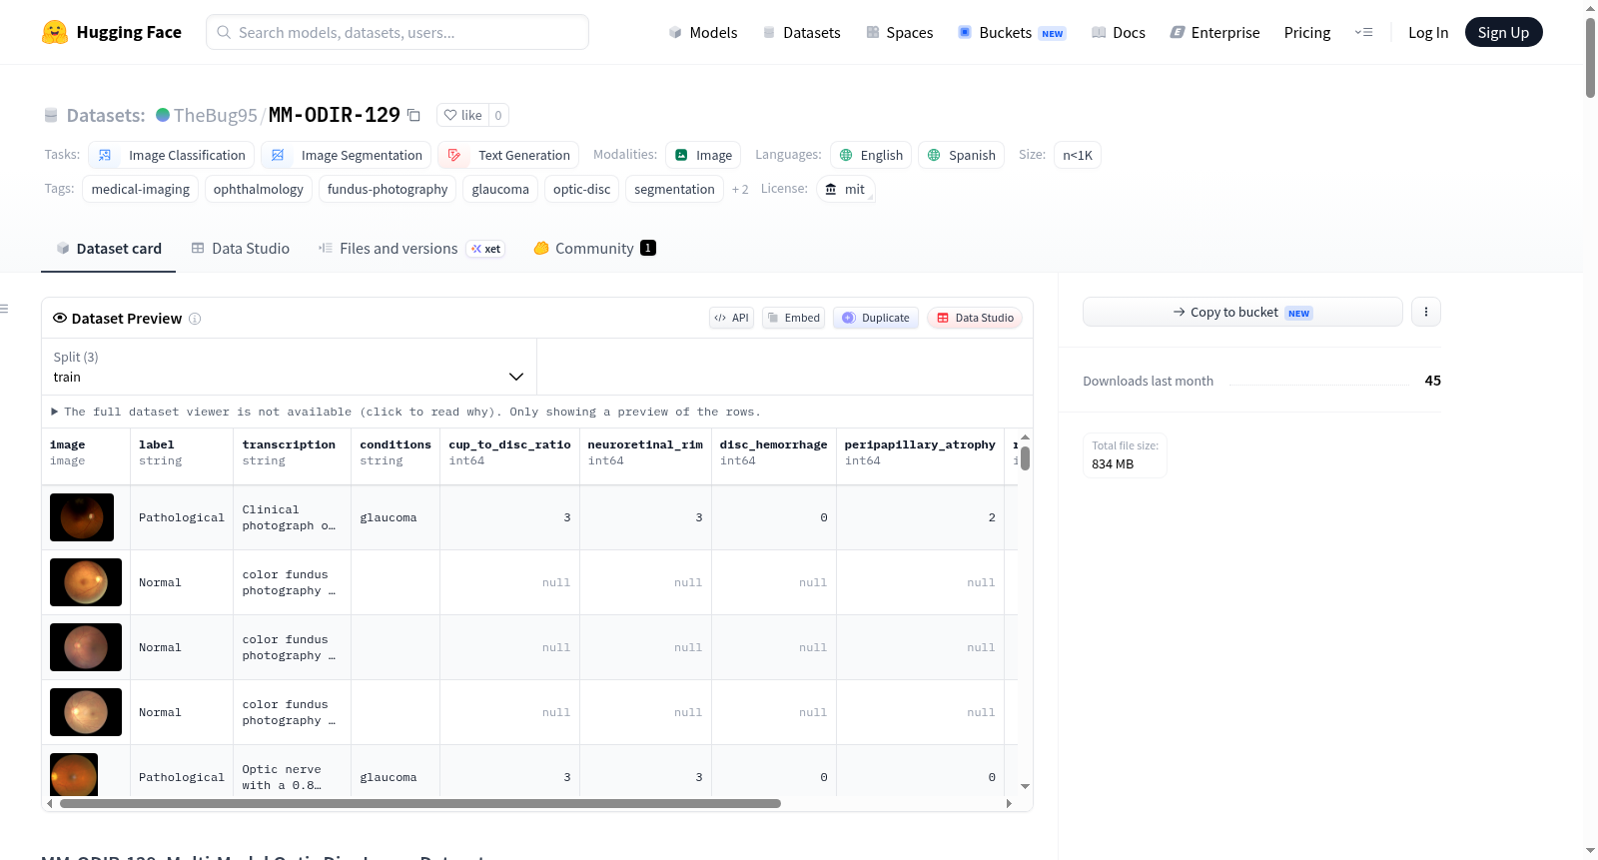Click the optic-disc tag
This screenshot has width=1598, height=860.
pos(581,189)
